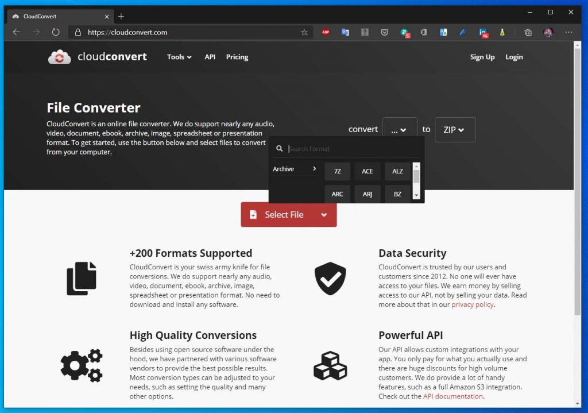This screenshot has width=588, height=413.
Task: Open the API documentation link
Action: tap(453, 396)
